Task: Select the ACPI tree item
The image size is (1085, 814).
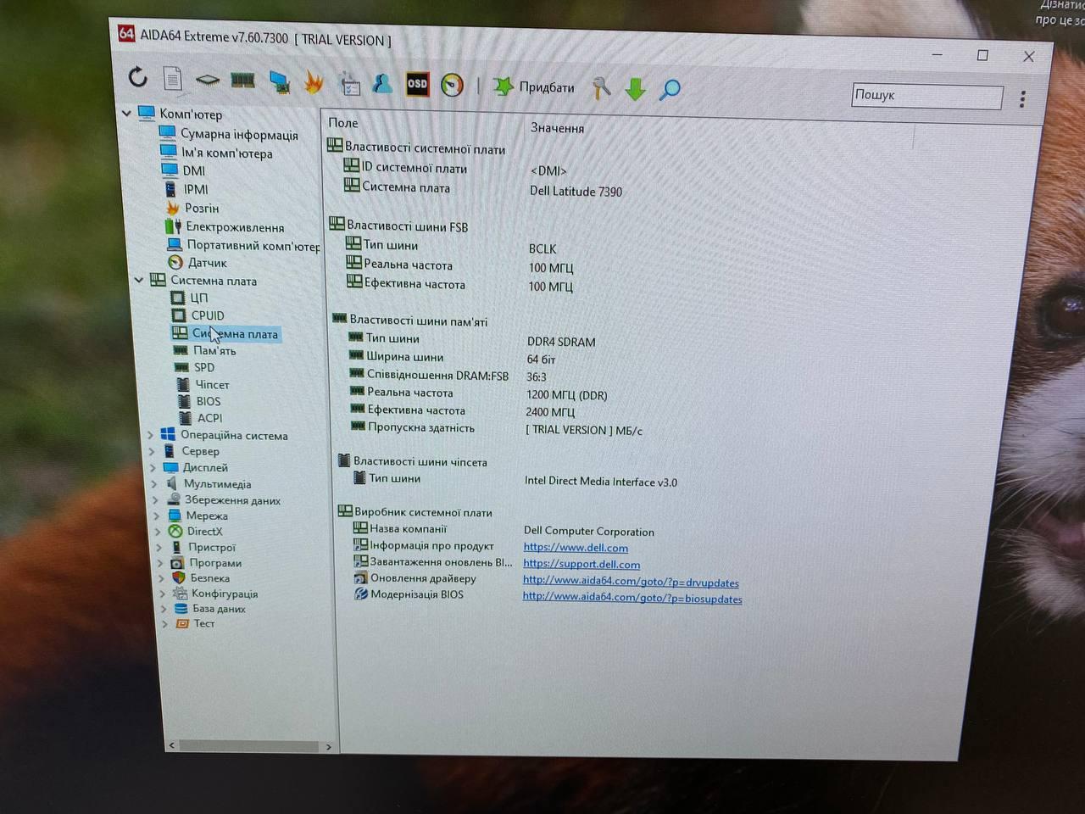Action: 210,418
